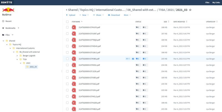Click PDF icon of 21AT920000IV37K6S1.pdf
Image resolution: width=222 pixels, height=112 pixels.
tap(74, 65)
